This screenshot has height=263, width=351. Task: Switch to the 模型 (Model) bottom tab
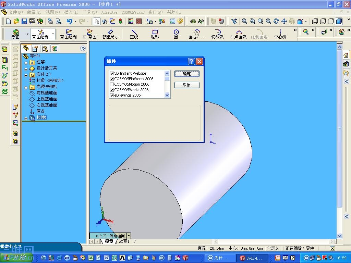coord(109,241)
